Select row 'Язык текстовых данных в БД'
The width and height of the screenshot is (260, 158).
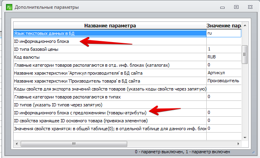[110, 33]
